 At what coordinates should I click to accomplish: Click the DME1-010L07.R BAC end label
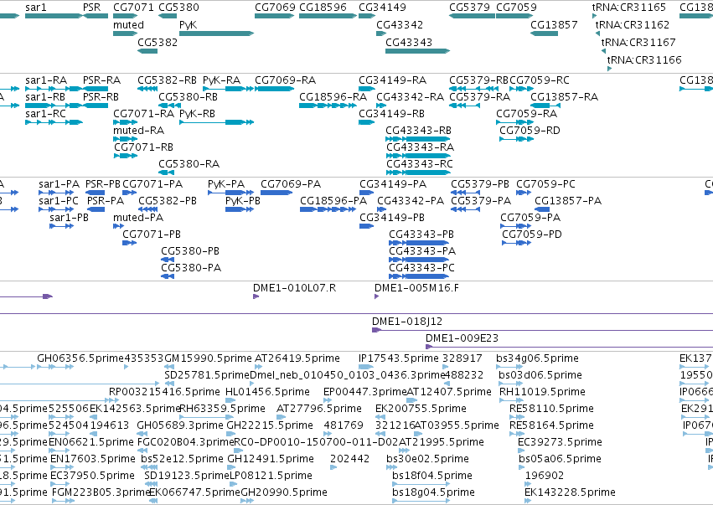tap(294, 288)
